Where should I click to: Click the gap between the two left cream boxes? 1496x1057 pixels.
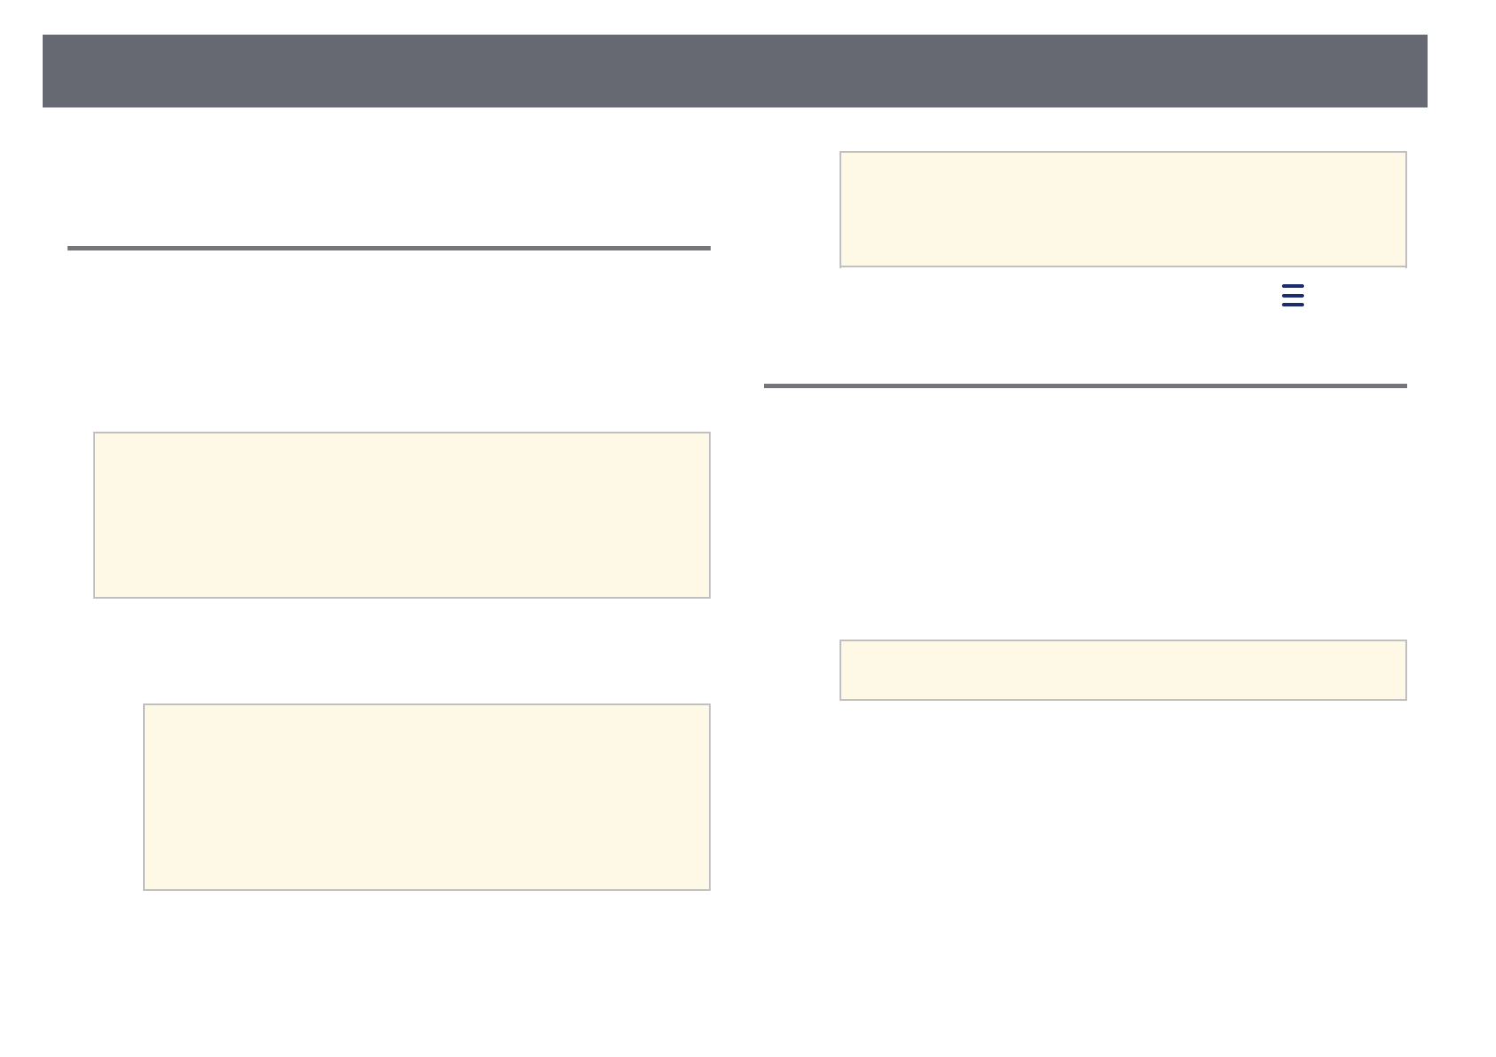pyautogui.click(x=402, y=651)
